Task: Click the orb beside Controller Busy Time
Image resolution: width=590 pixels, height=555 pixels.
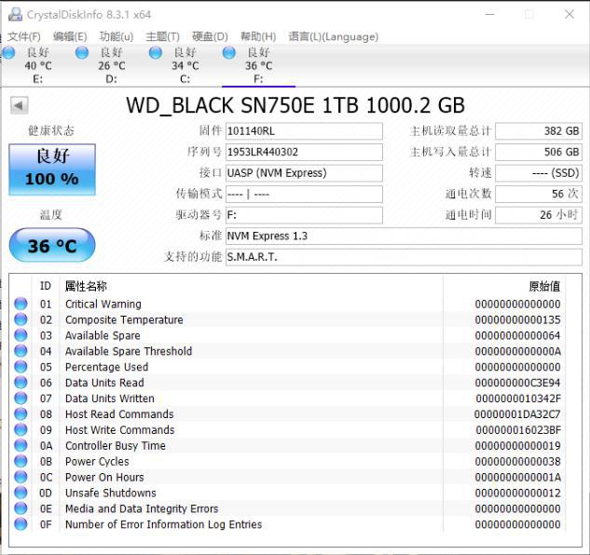Action: tap(21, 445)
